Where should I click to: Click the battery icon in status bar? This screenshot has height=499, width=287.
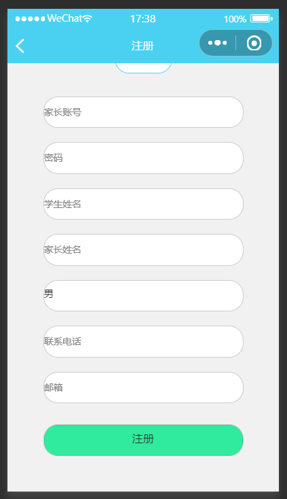pyautogui.click(x=261, y=19)
